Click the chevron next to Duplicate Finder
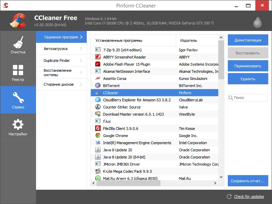This screenshot has width=272, height=204. point(81,61)
